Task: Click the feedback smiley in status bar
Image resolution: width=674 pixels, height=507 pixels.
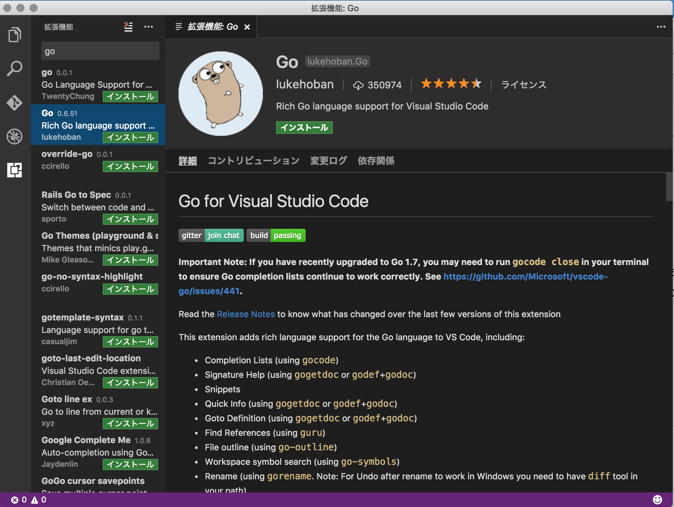Action: point(657,500)
